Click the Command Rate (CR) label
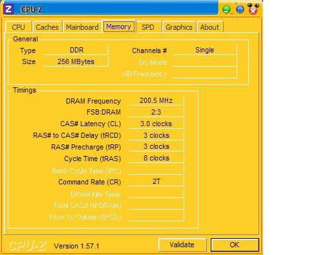Viewport: 331px width, 255px height. (90, 182)
